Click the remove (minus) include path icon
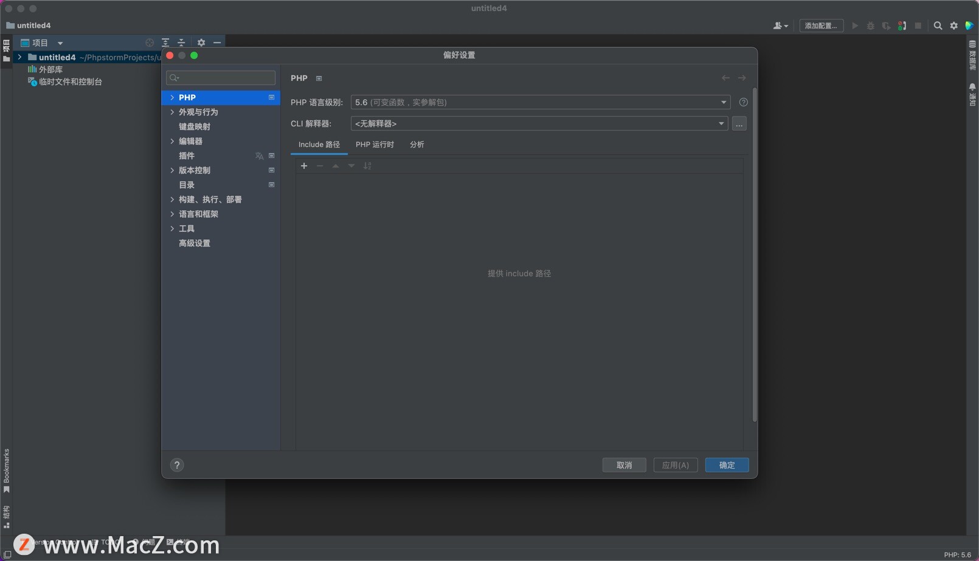Screen dimensions: 979x561 coord(320,166)
